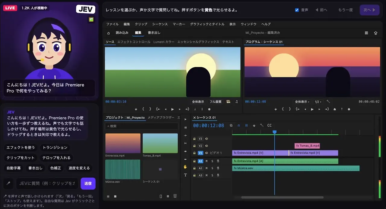
Task: Open Source monitor フル画質 resolution dropdown
Action: point(215,102)
